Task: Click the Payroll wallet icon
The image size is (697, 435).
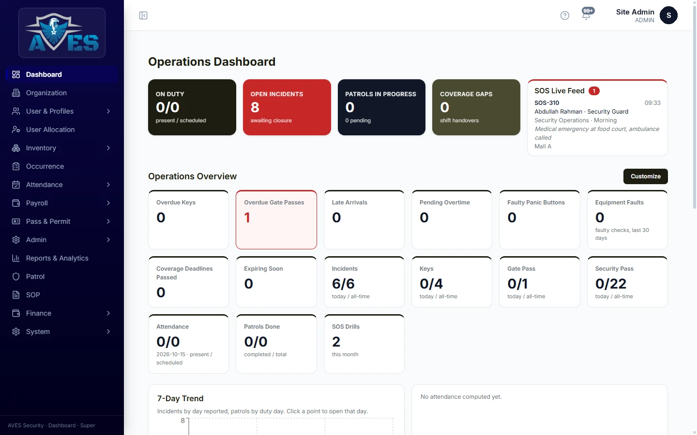Action: [16, 203]
